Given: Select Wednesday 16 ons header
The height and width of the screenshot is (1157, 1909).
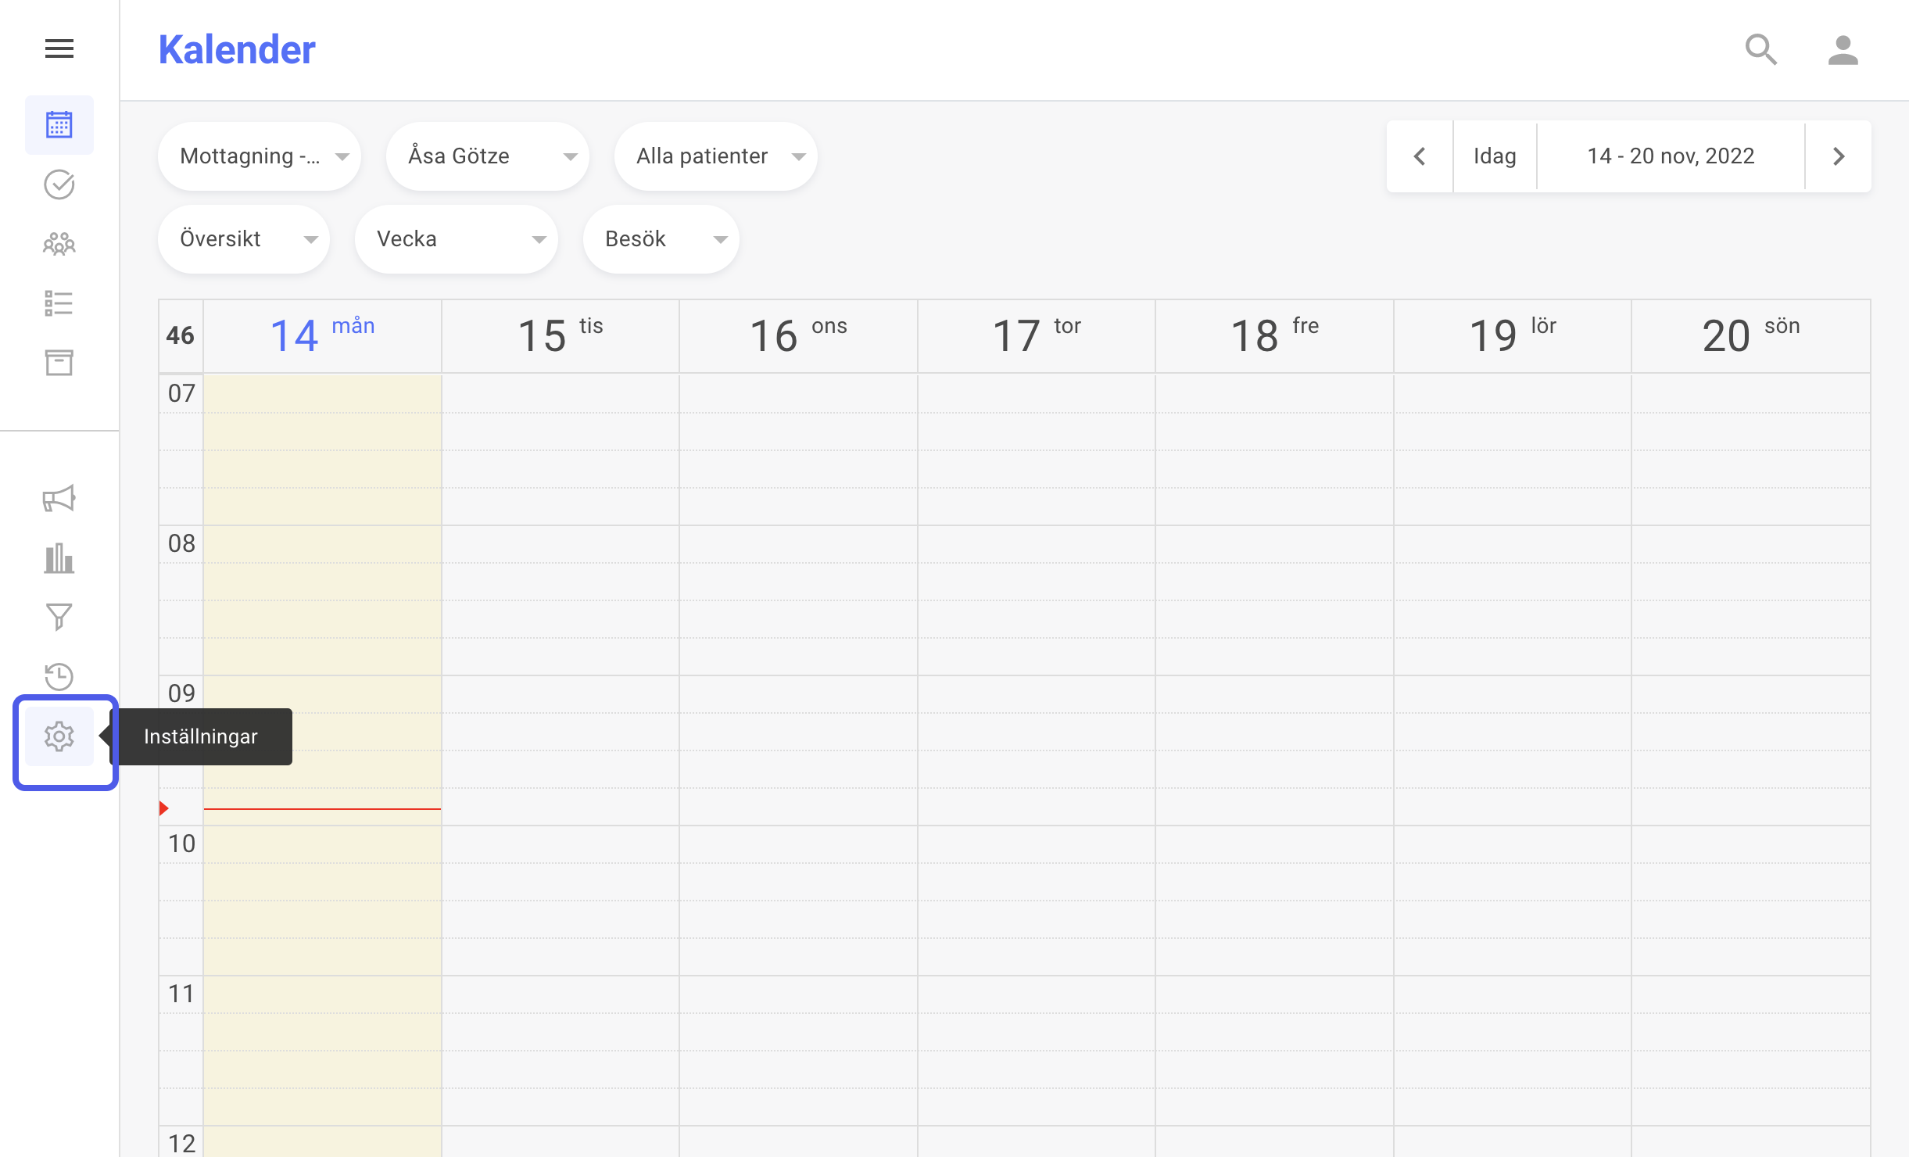Looking at the screenshot, I should 798,336.
